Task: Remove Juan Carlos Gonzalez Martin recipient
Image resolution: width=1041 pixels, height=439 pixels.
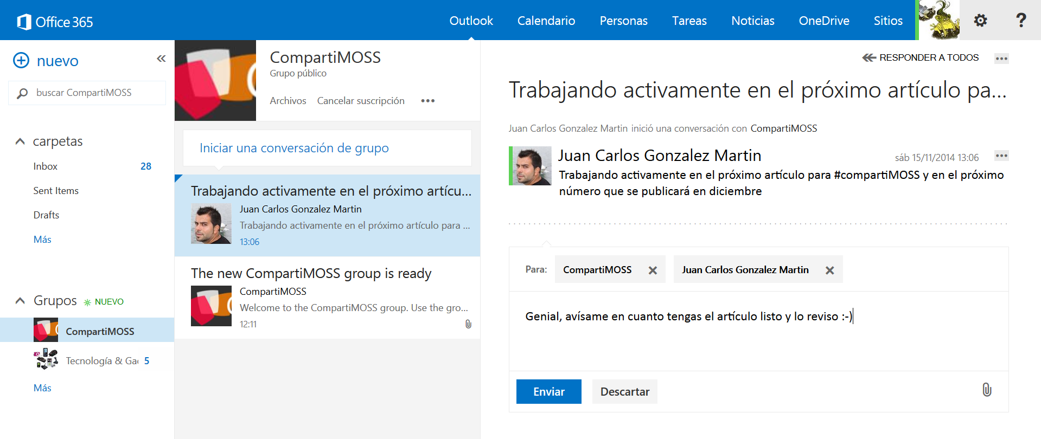Action: (x=829, y=270)
